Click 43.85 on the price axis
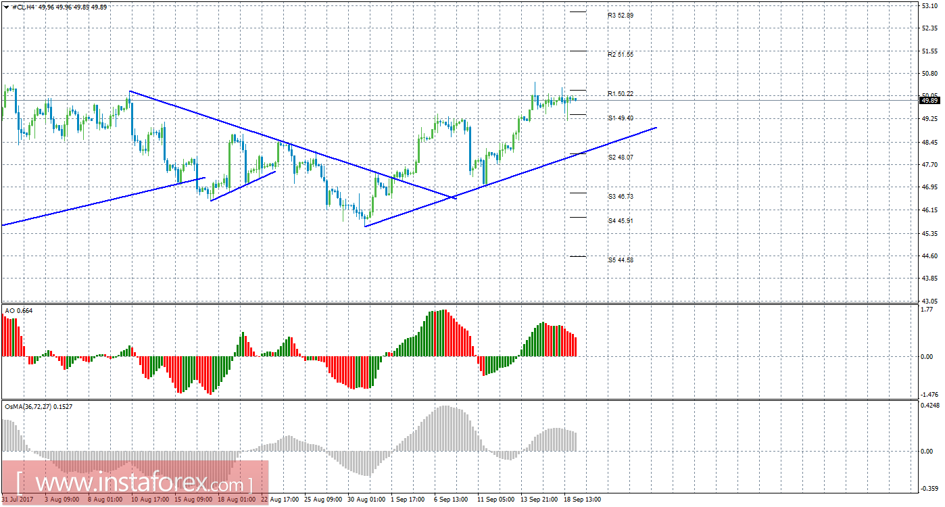The width and height of the screenshot is (945, 507). (x=929, y=278)
